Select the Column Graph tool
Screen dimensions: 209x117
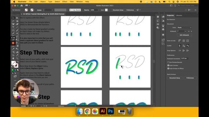pos(17,52)
